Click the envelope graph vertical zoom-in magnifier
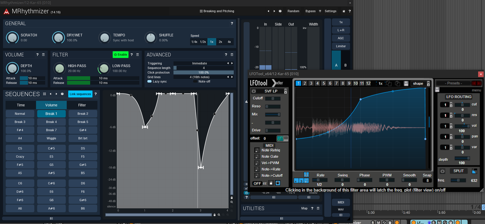 coord(232,202)
